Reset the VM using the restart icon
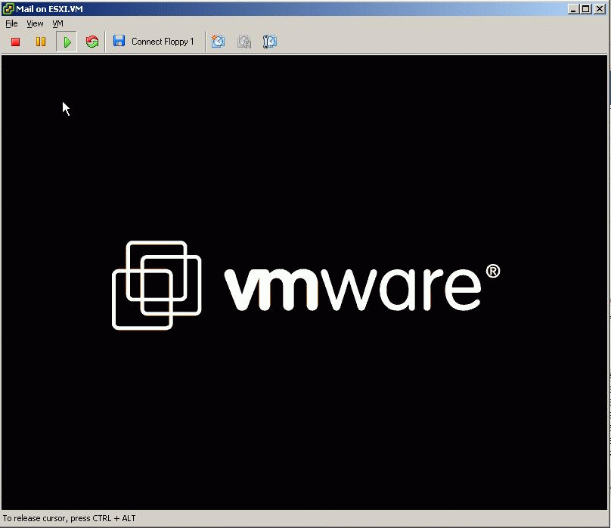611x528 pixels. coord(92,42)
